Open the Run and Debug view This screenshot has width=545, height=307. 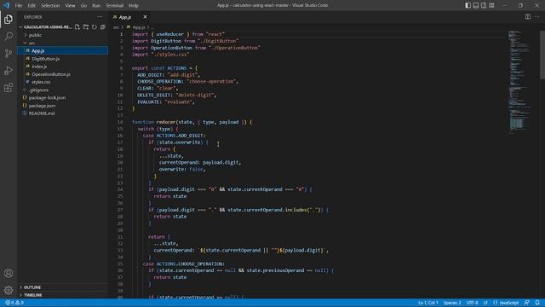coord(9,70)
